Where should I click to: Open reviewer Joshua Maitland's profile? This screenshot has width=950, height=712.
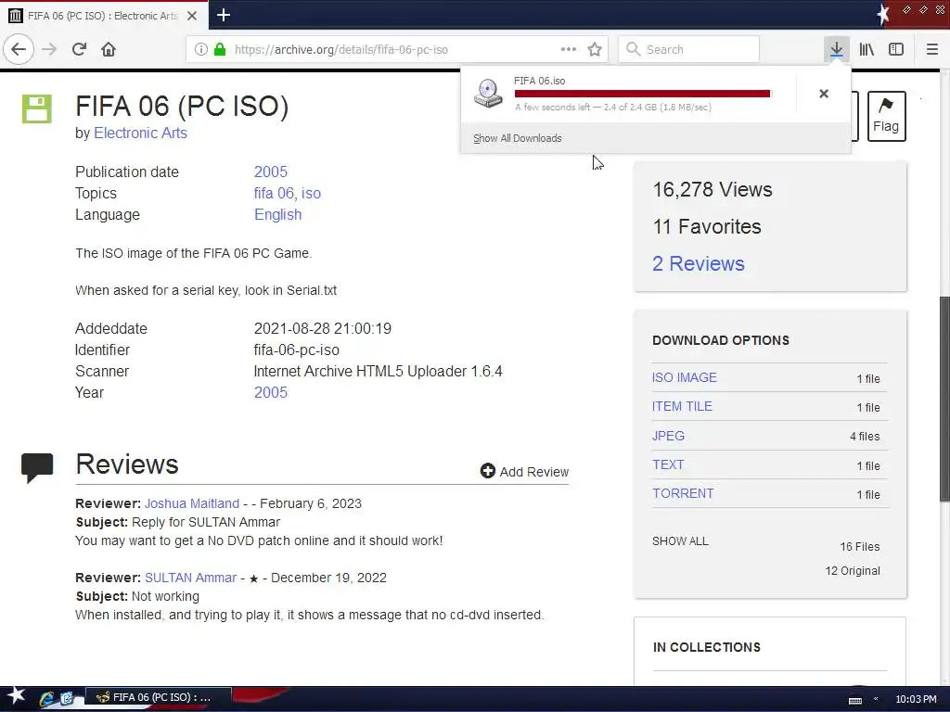(192, 503)
